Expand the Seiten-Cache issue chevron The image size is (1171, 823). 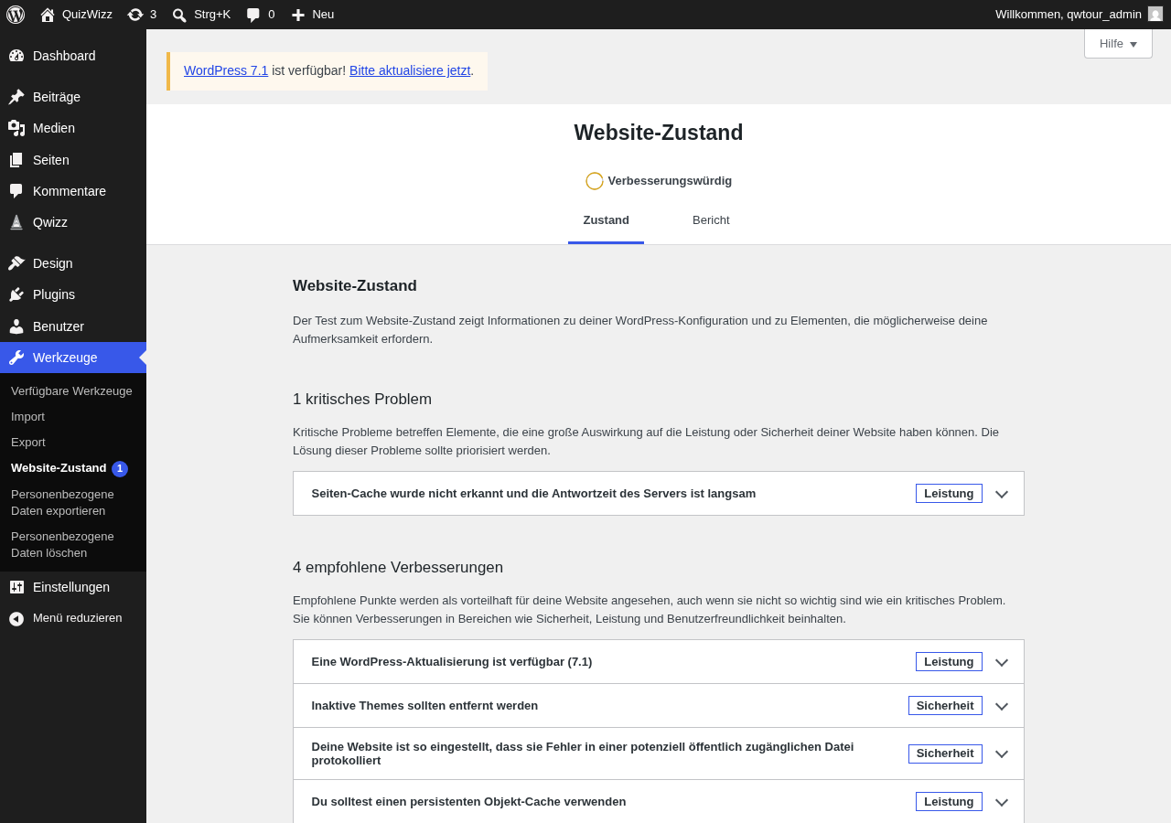(x=1002, y=494)
